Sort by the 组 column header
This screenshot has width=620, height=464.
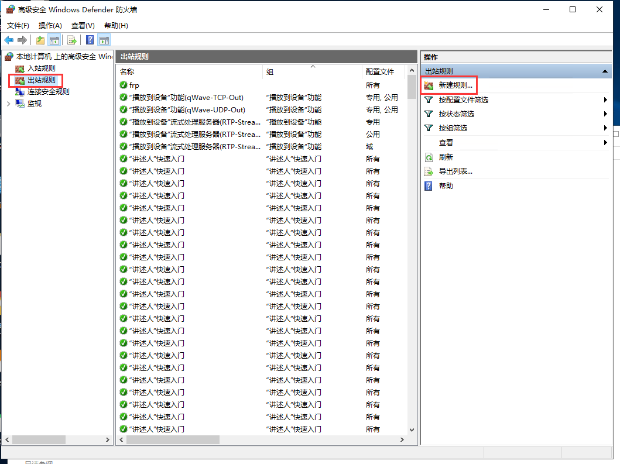[x=312, y=71]
